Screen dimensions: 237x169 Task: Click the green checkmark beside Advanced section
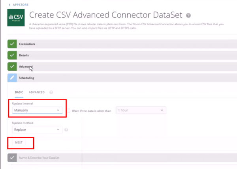click(x=11, y=67)
